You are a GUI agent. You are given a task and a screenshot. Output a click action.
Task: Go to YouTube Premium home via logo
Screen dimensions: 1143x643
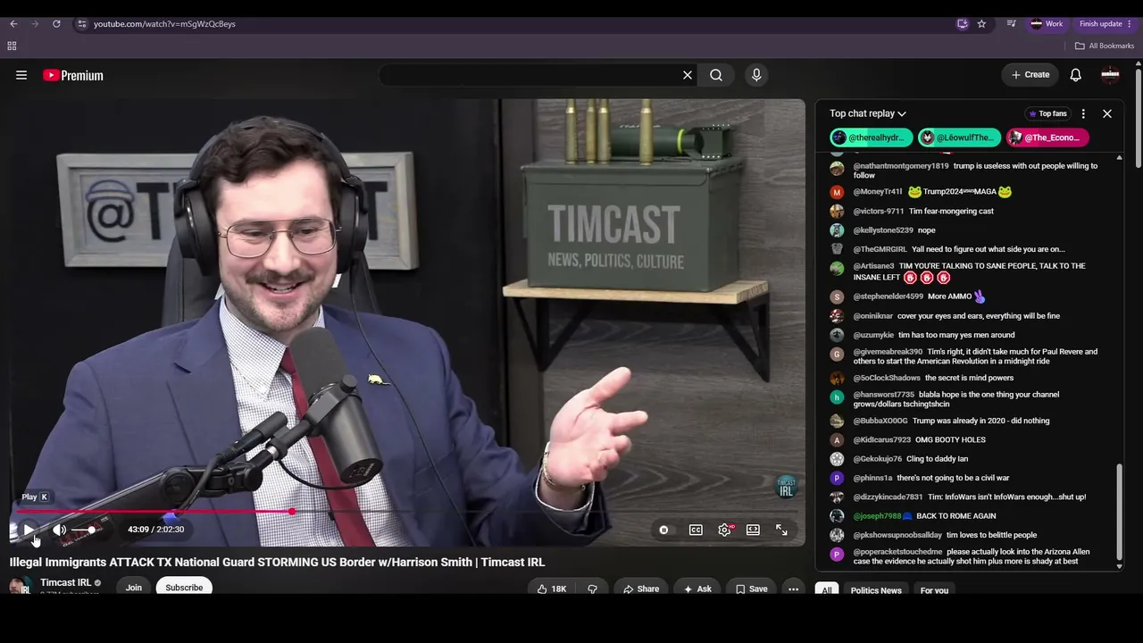click(x=73, y=75)
